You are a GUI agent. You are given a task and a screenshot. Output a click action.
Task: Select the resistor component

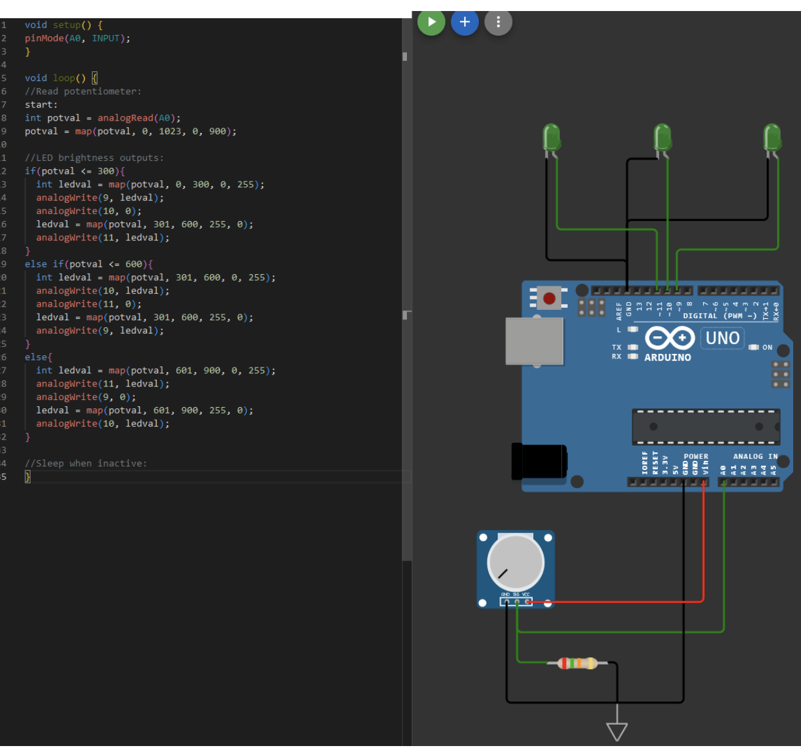coord(577,663)
